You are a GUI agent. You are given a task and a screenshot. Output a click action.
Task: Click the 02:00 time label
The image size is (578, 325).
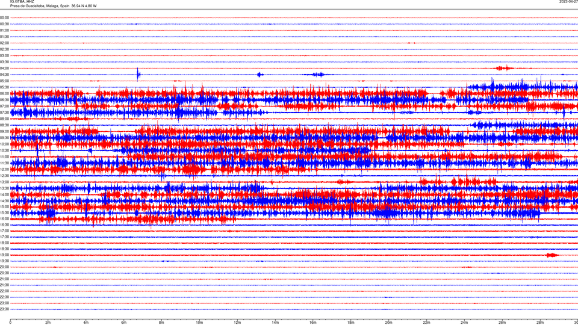click(4, 43)
